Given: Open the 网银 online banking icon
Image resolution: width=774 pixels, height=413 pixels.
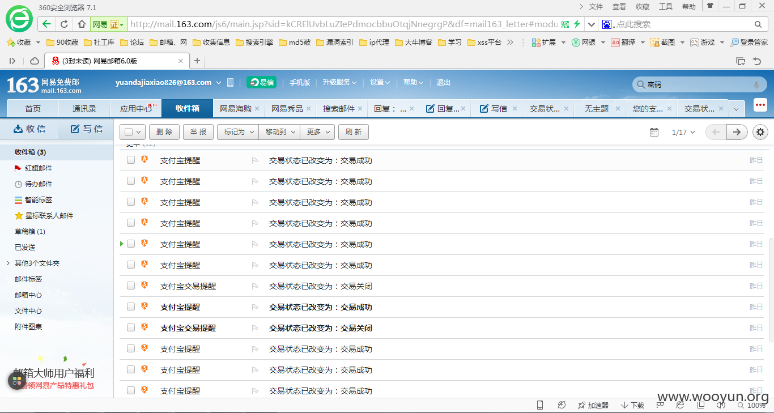Looking at the screenshot, I should coord(584,42).
